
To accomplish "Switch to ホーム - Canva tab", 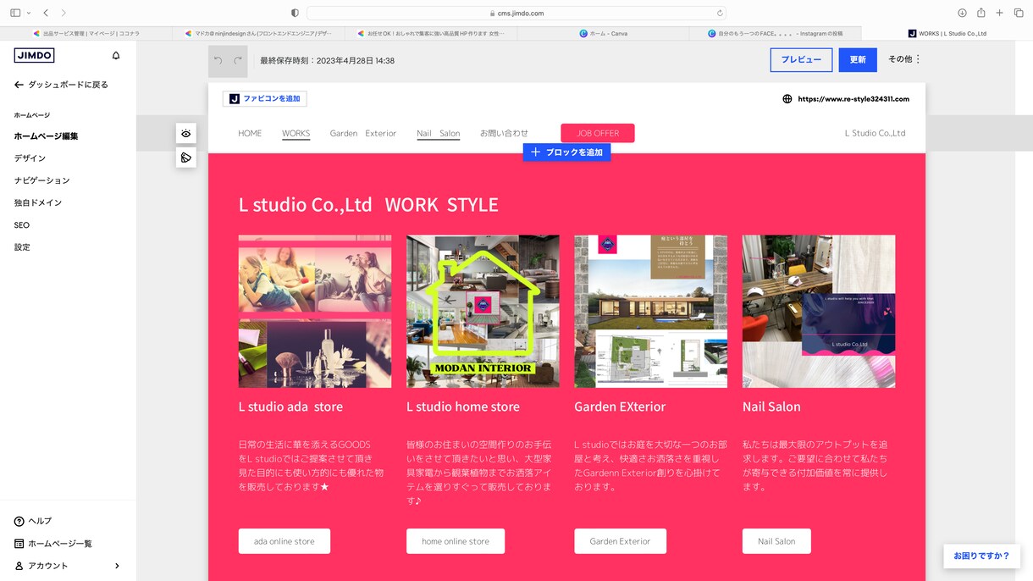I will click(x=603, y=33).
